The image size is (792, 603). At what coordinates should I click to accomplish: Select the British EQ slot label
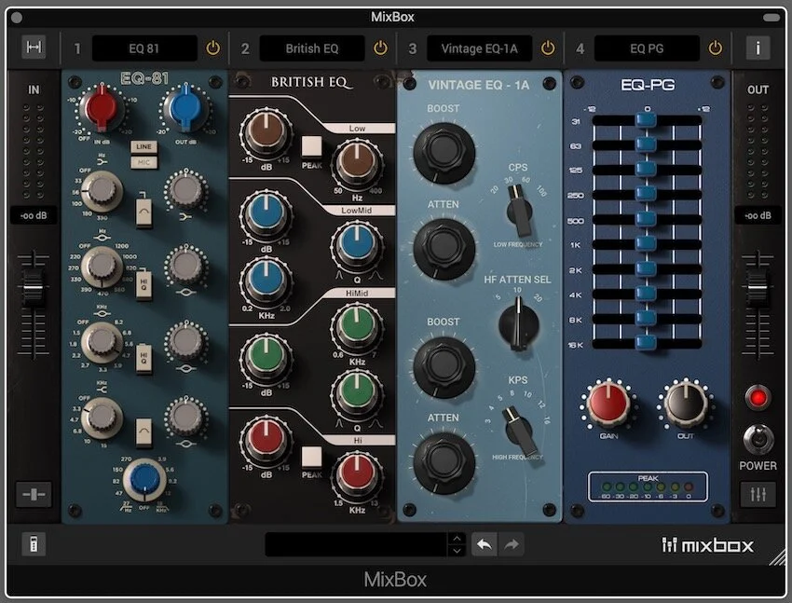(312, 48)
